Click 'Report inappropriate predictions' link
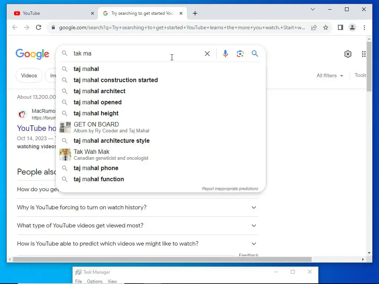This screenshot has width=379, height=284. (230, 189)
